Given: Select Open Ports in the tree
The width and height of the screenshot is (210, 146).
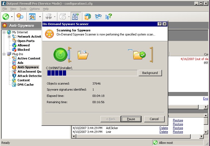Looking at the screenshot, I should (26, 41).
